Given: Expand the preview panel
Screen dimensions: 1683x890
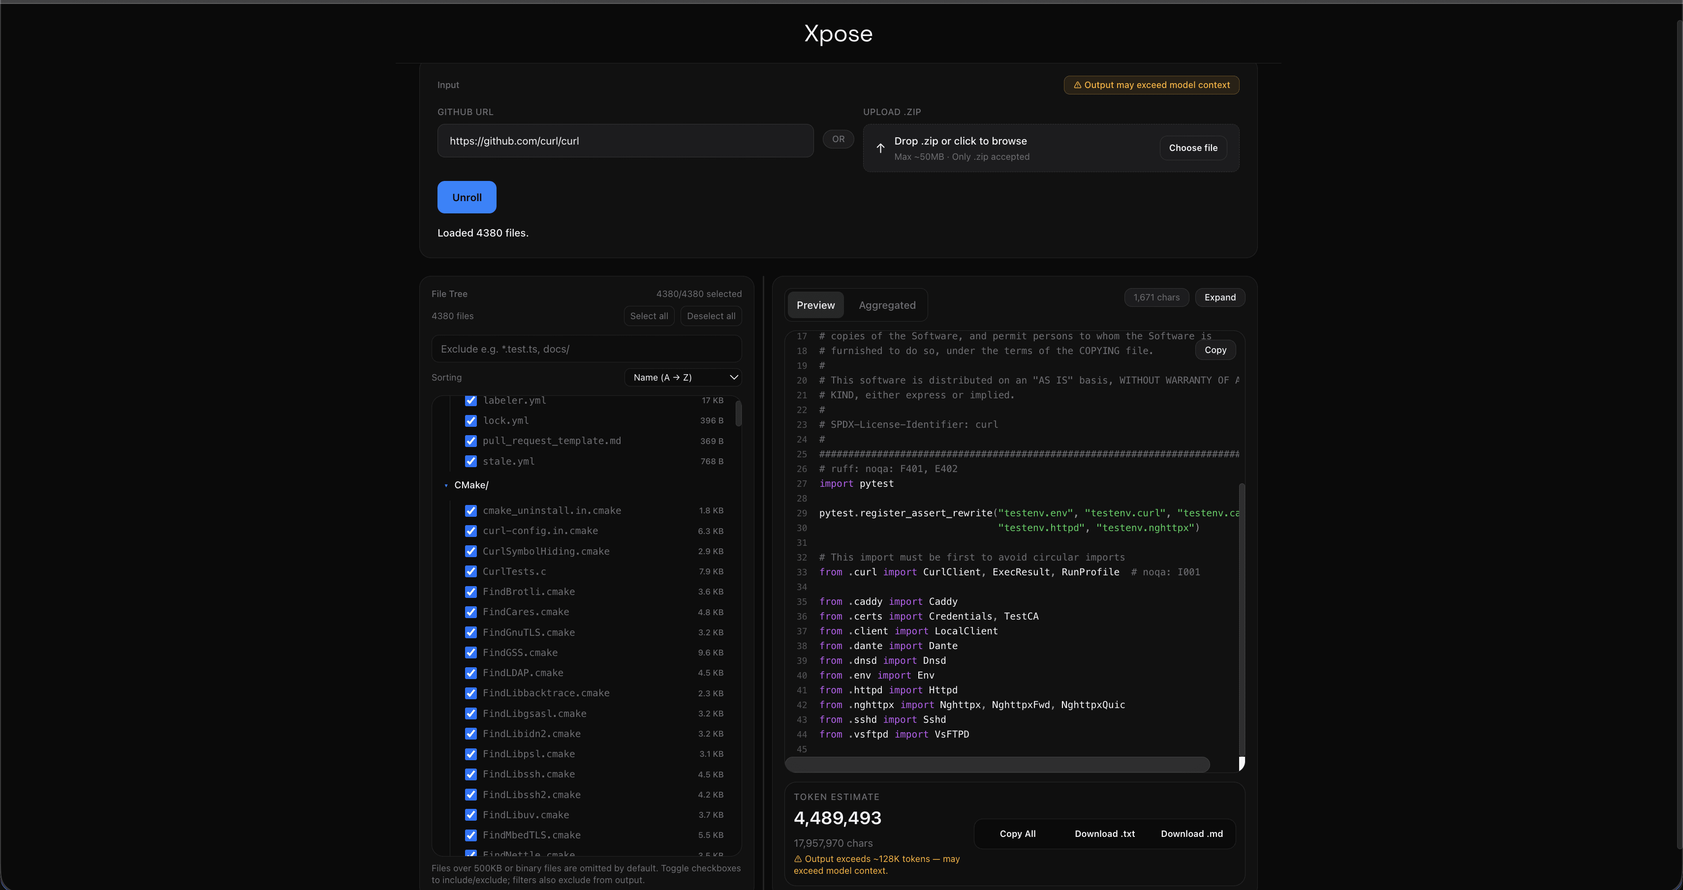Looking at the screenshot, I should point(1220,298).
